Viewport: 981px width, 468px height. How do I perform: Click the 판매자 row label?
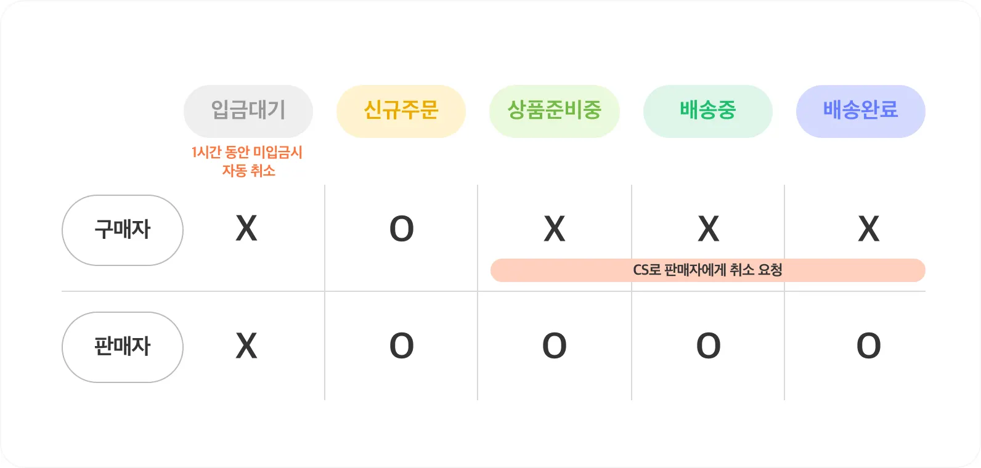point(123,347)
